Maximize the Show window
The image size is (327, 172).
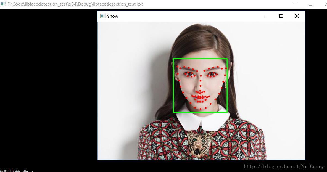click(x=281, y=16)
